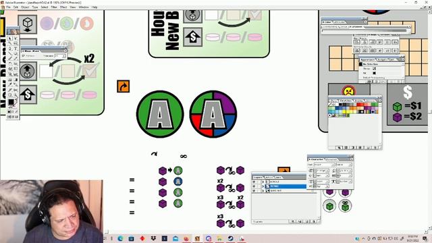Open the Object menu

(x=25, y=7)
